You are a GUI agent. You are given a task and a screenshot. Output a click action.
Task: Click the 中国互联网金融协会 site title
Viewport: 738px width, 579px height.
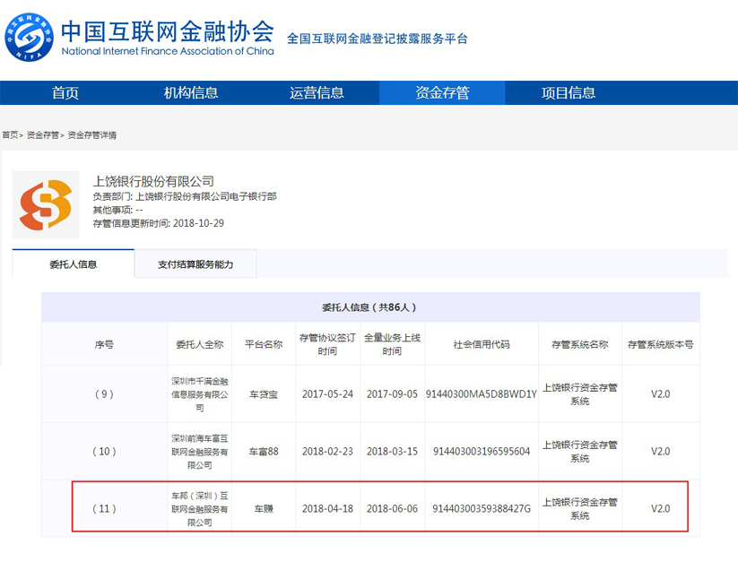(x=168, y=31)
